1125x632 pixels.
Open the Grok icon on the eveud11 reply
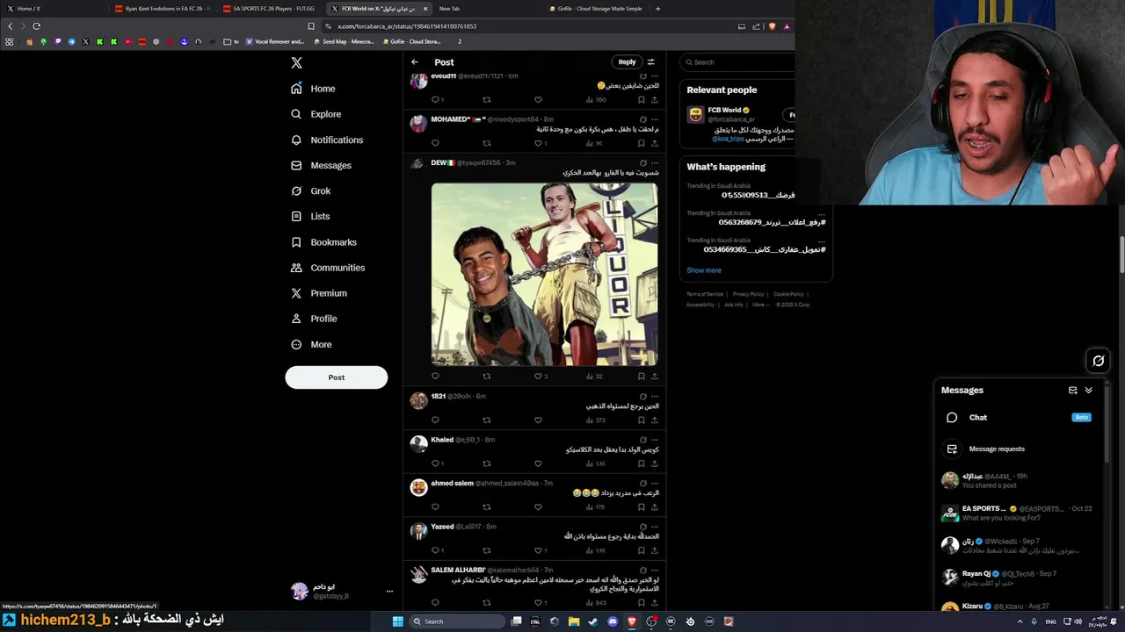pyautogui.click(x=642, y=76)
